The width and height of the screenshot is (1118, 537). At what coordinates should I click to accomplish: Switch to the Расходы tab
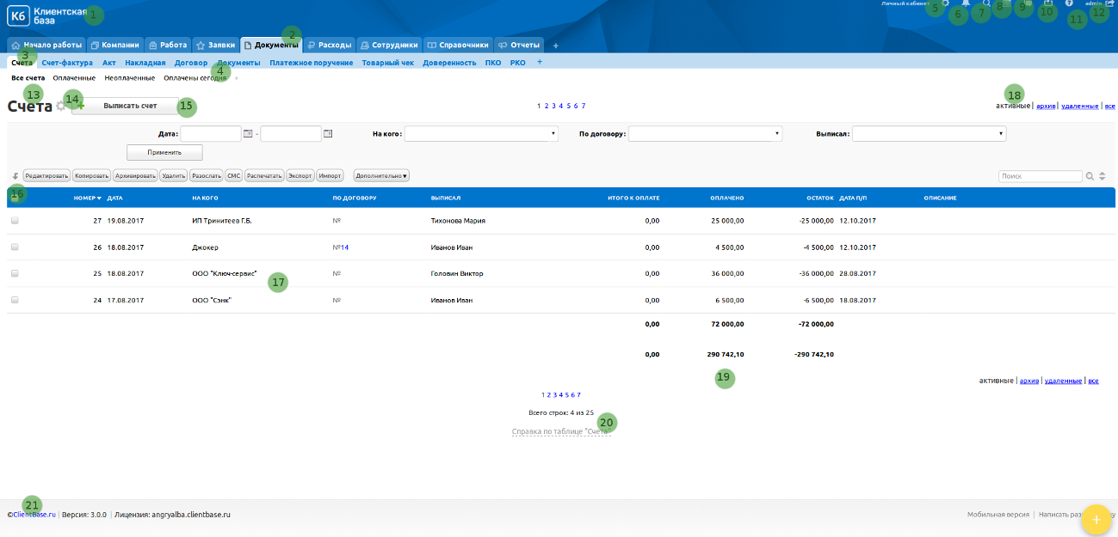(330, 45)
